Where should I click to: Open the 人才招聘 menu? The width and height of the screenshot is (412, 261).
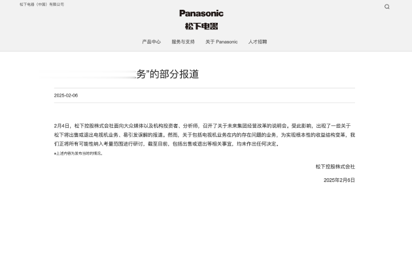coord(258,42)
